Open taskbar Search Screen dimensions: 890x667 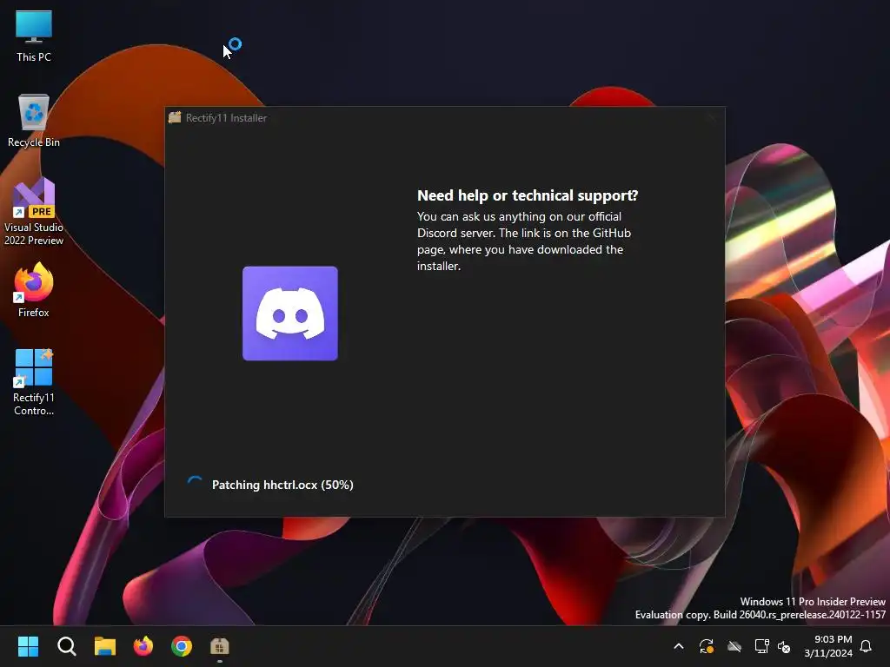[x=66, y=646]
